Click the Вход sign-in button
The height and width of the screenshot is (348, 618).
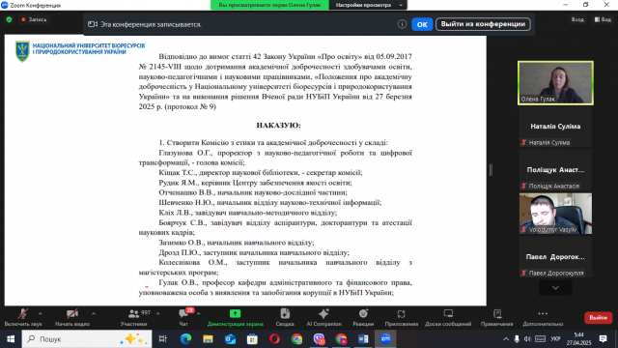(577, 19)
